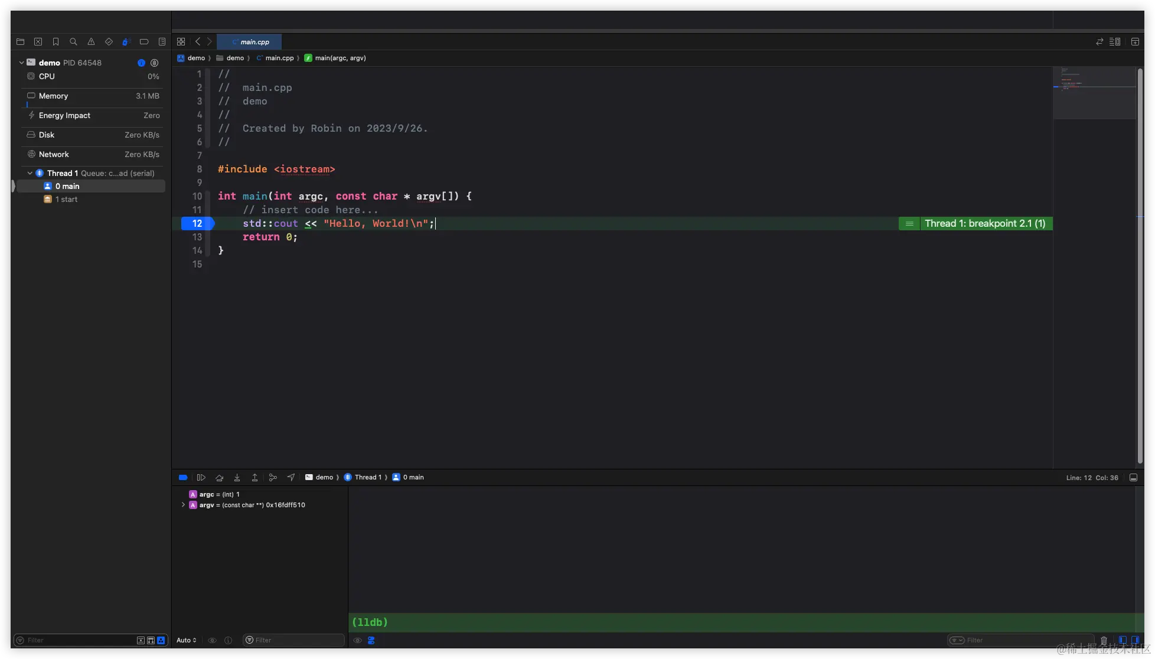Switch to the Breakpoint navigator
This screenshot has height=659, width=1155.
pos(143,42)
